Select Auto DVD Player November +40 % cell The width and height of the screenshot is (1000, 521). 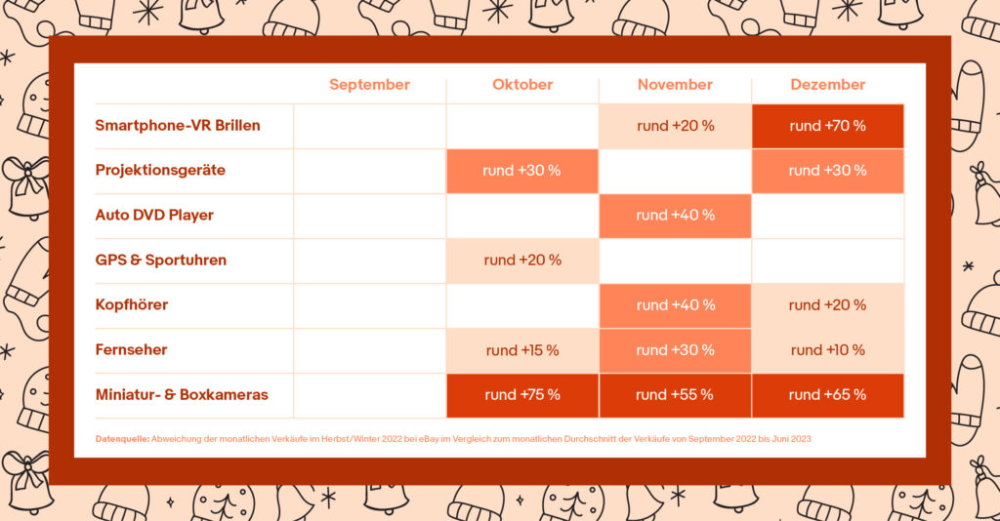[x=675, y=216]
